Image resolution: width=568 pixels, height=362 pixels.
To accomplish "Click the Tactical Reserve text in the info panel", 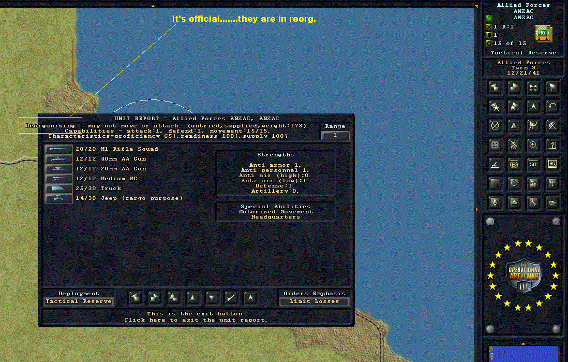I will pos(524,53).
